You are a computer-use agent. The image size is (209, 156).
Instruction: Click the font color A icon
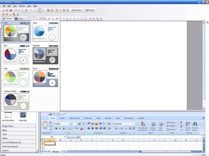(82, 128)
